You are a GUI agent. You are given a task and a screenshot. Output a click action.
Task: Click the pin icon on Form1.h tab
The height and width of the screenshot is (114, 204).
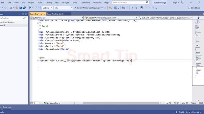[x=41, y=14]
